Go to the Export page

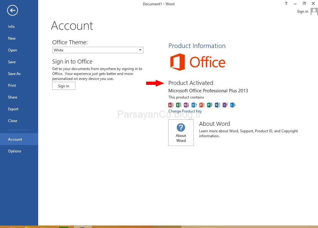(19, 109)
